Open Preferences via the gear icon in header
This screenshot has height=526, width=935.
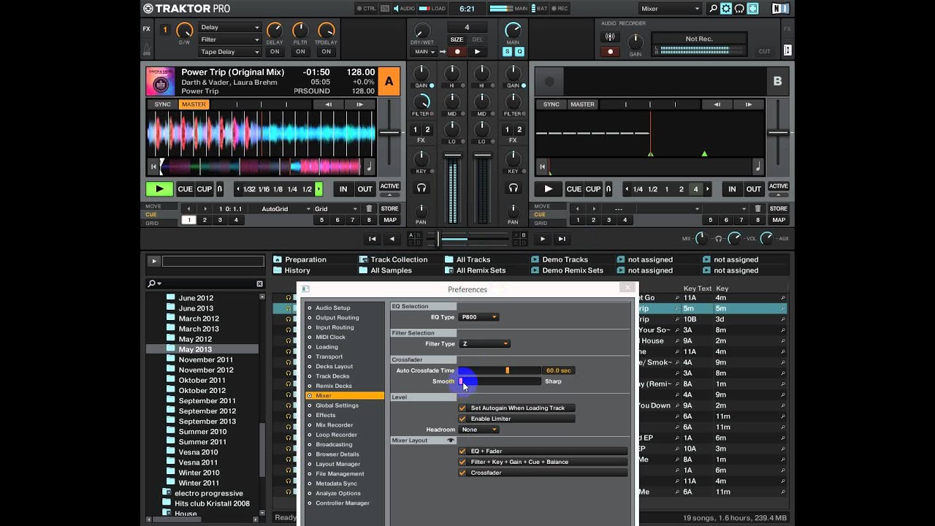[726, 9]
